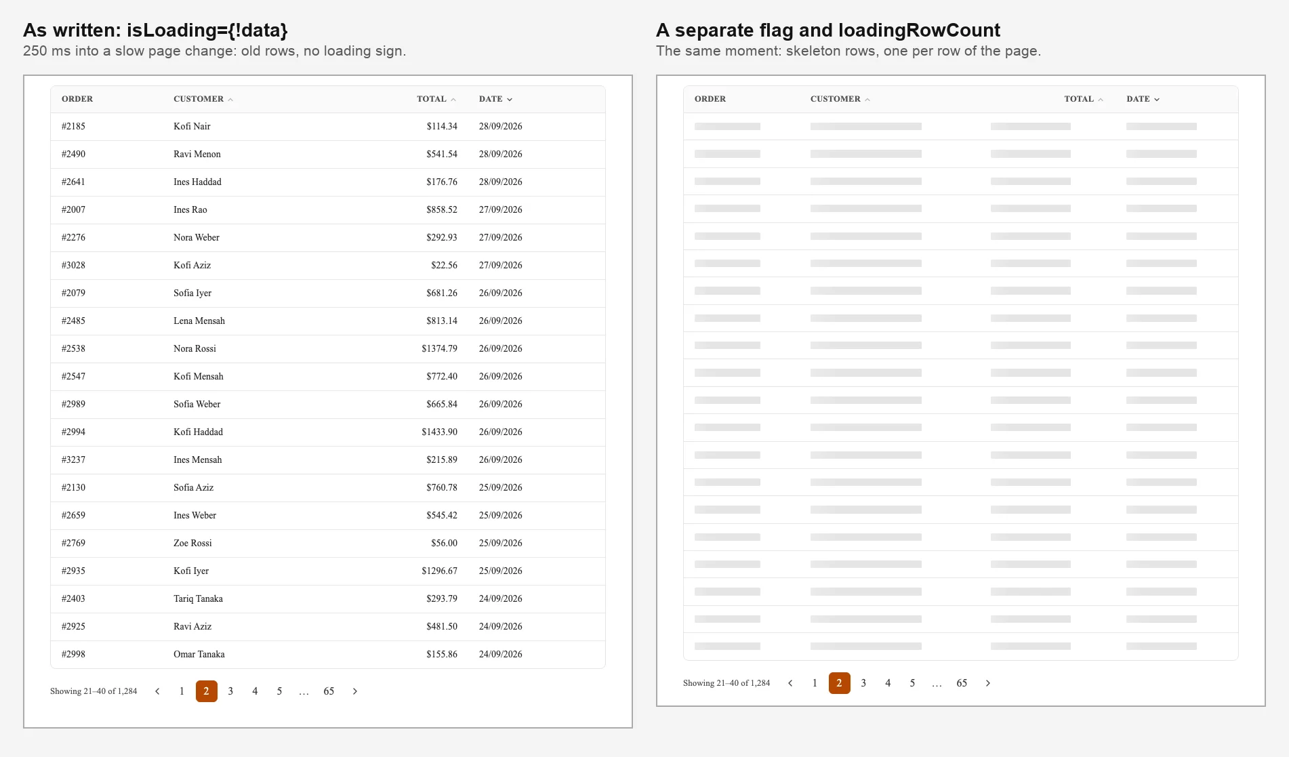Click left table's Showing 21–40 of 1,284 text

[x=94, y=691]
